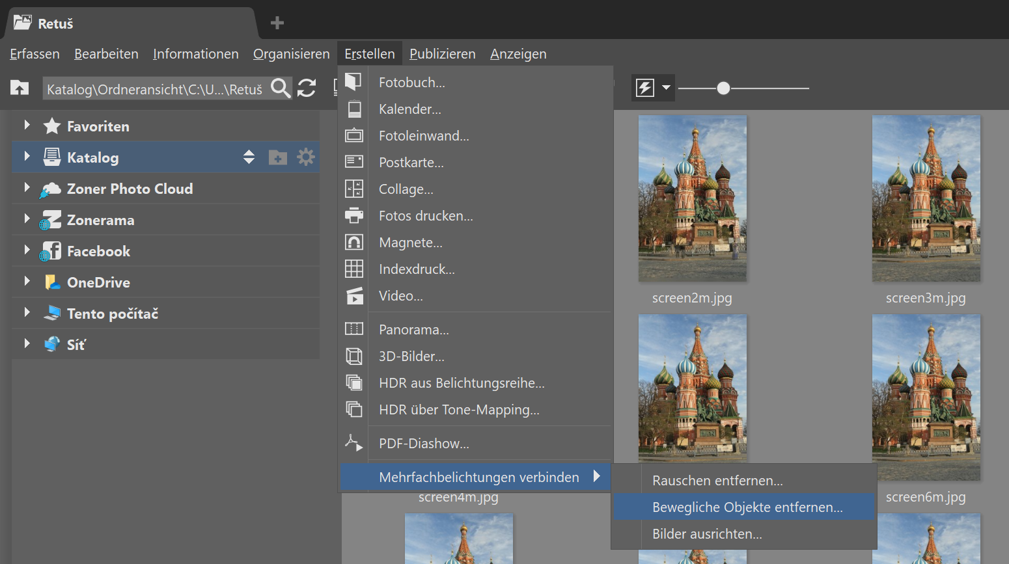Image resolution: width=1009 pixels, height=564 pixels.
Task: Click the lightning quick-filter icon
Action: [645, 88]
